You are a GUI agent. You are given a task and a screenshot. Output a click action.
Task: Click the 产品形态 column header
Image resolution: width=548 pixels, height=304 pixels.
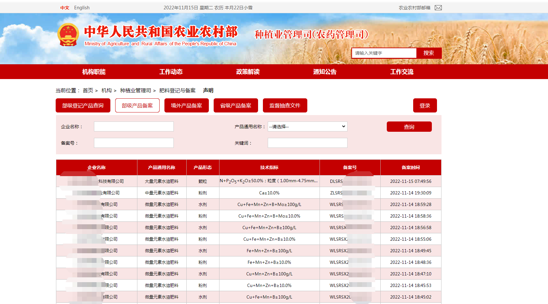pyautogui.click(x=203, y=167)
